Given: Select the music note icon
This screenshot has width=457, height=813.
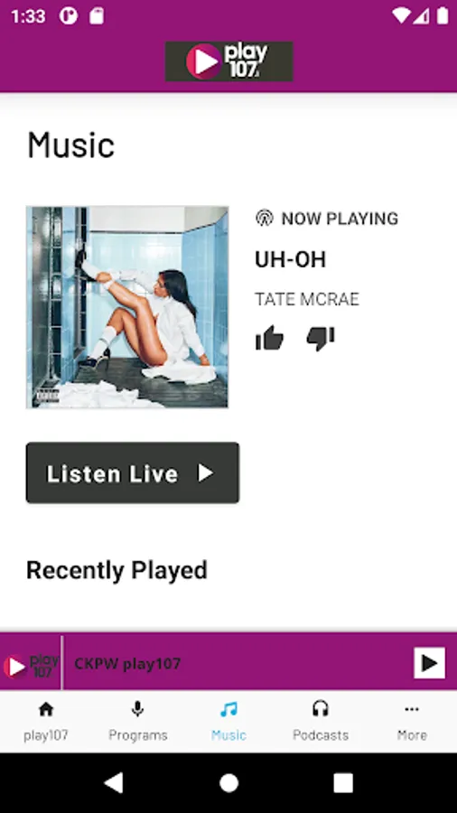Looking at the screenshot, I should pos(228,708).
